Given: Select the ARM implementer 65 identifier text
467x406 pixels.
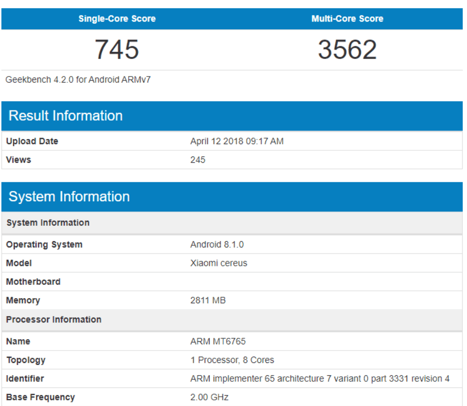Looking at the screenshot, I should [319, 378].
